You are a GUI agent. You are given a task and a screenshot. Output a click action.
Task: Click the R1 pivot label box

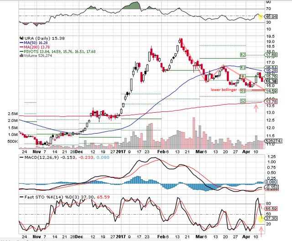(x=243, y=68)
